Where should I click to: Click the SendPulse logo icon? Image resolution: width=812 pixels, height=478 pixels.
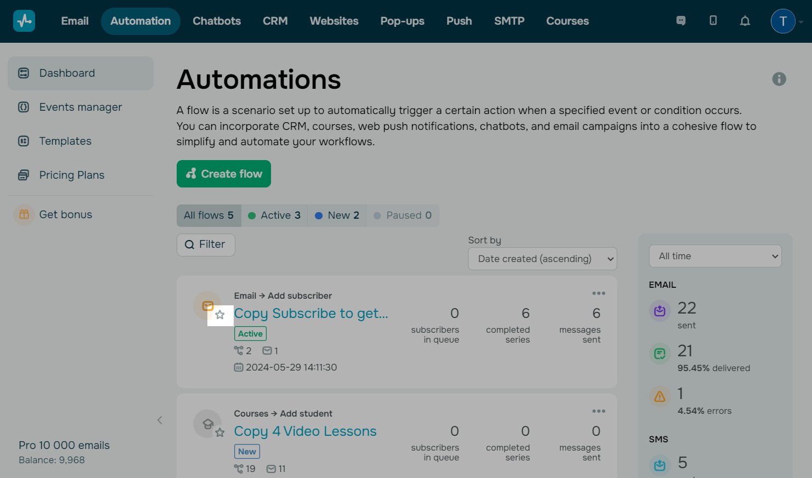click(24, 21)
